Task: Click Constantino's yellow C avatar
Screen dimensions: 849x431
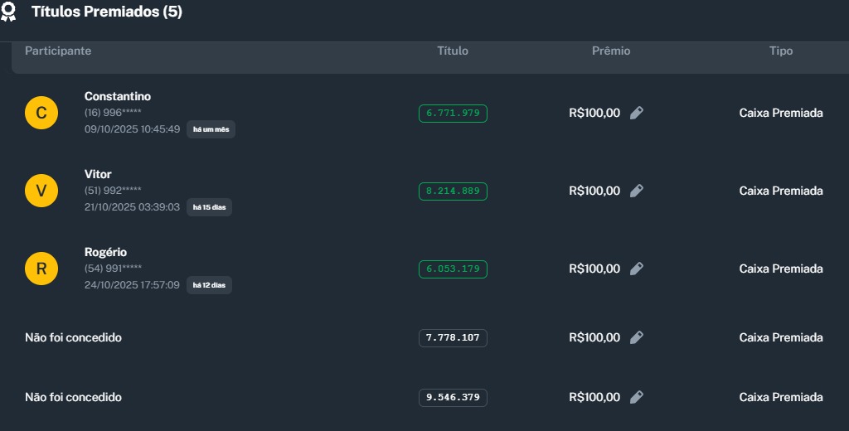Action: pyautogui.click(x=41, y=113)
